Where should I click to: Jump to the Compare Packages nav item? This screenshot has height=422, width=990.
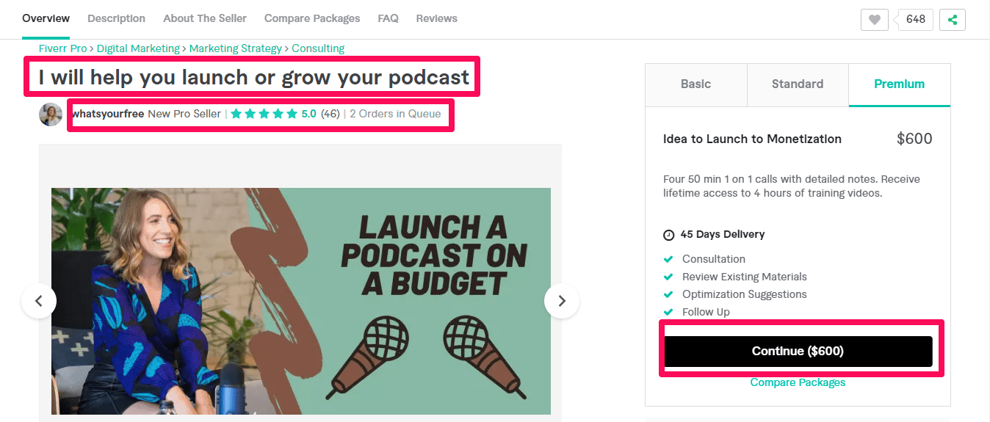click(x=312, y=18)
